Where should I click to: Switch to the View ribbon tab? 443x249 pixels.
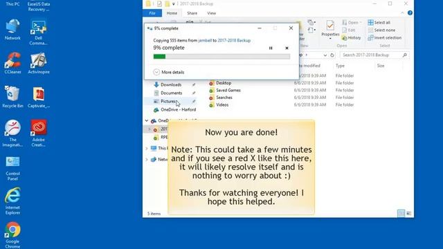point(211,13)
